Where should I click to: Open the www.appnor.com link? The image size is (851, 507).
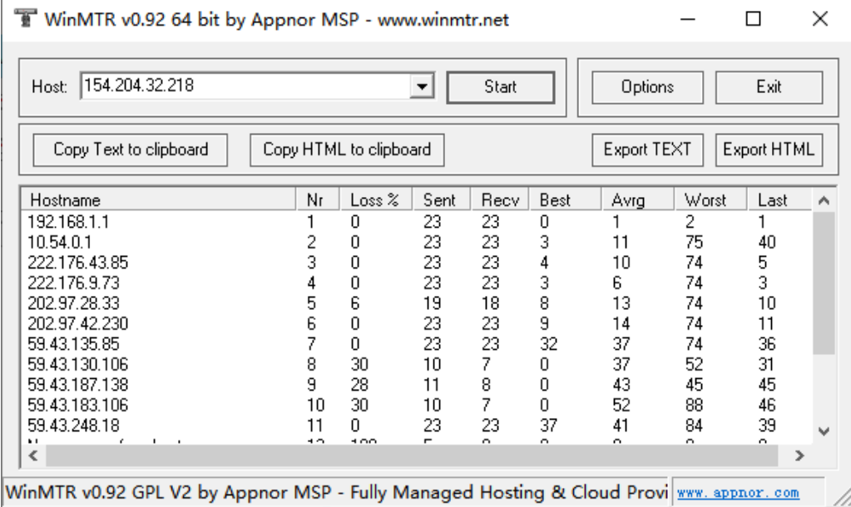[738, 493]
